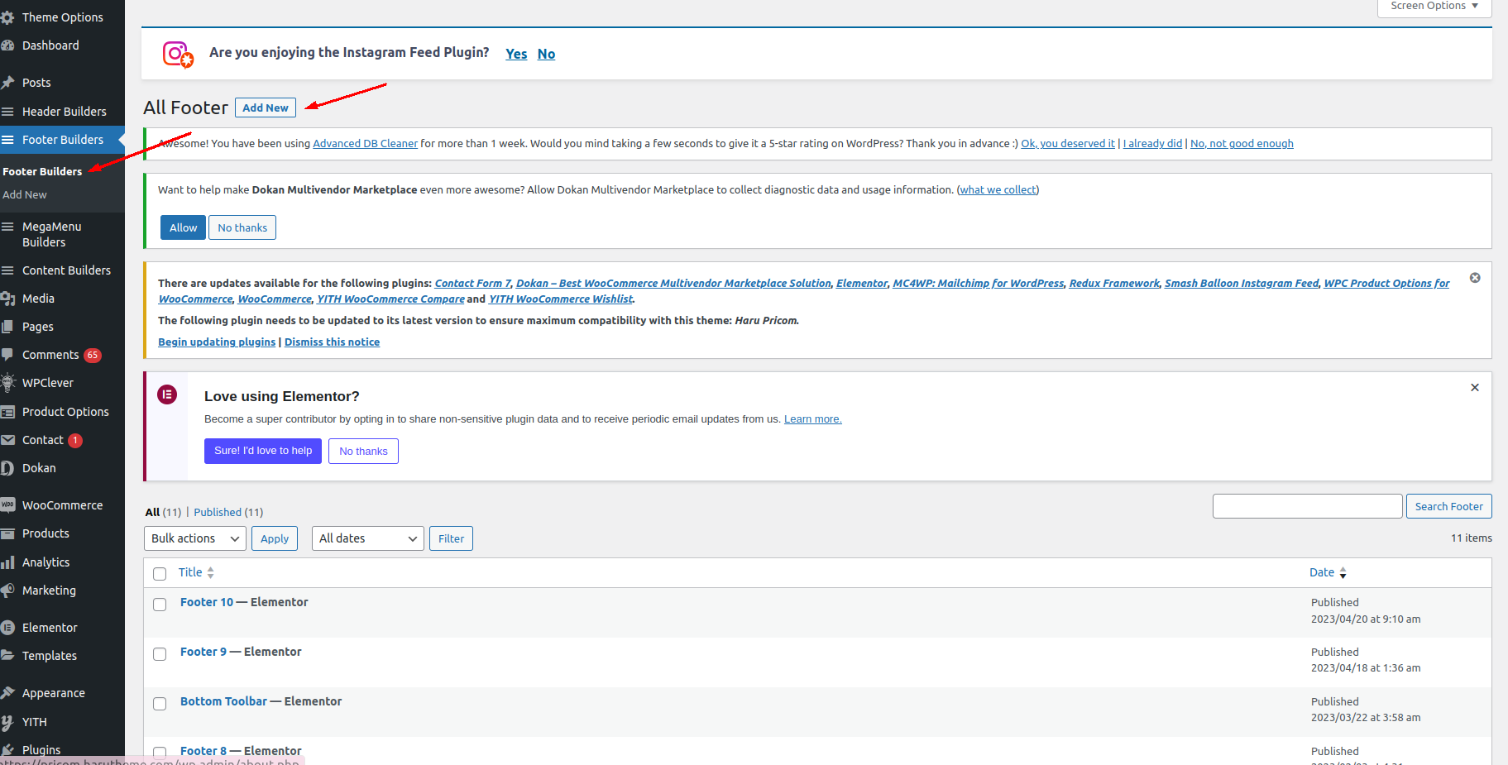
Task: Click the I already did link
Action: 1152,143
